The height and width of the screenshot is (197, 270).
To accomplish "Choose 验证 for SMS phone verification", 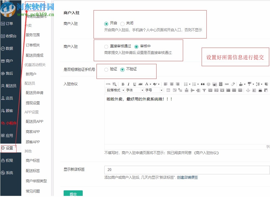I will (x=106, y=70).
